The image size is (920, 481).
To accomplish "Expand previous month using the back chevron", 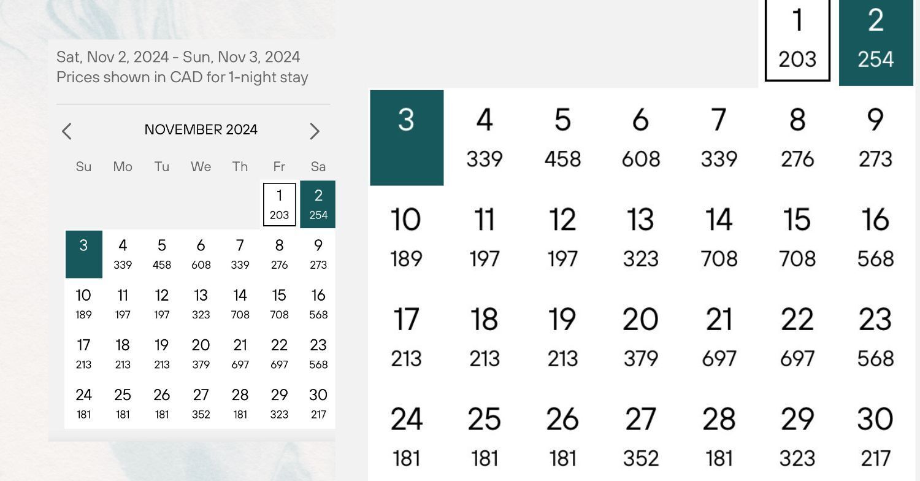I will tap(67, 131).
